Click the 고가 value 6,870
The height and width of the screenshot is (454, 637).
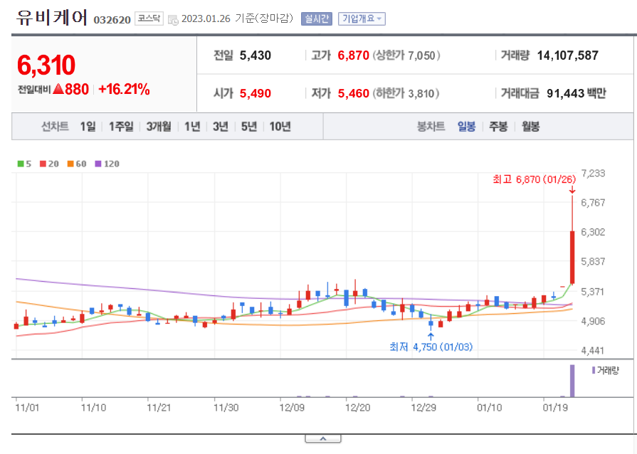pyautogui.click(x=354, y=56)
